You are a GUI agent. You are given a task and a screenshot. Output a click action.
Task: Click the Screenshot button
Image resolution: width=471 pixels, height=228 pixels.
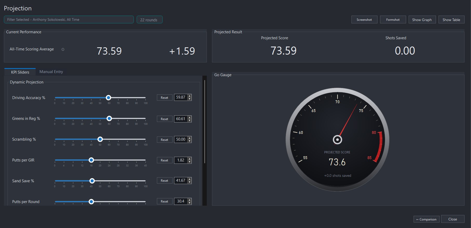(x=364, y=19)
